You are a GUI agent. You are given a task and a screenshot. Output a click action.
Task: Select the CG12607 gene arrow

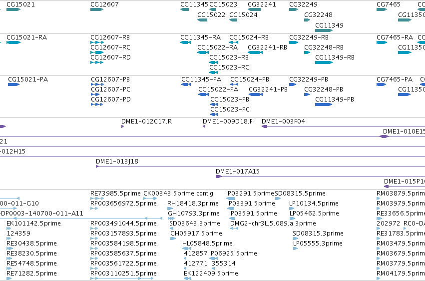click(97, 9)
